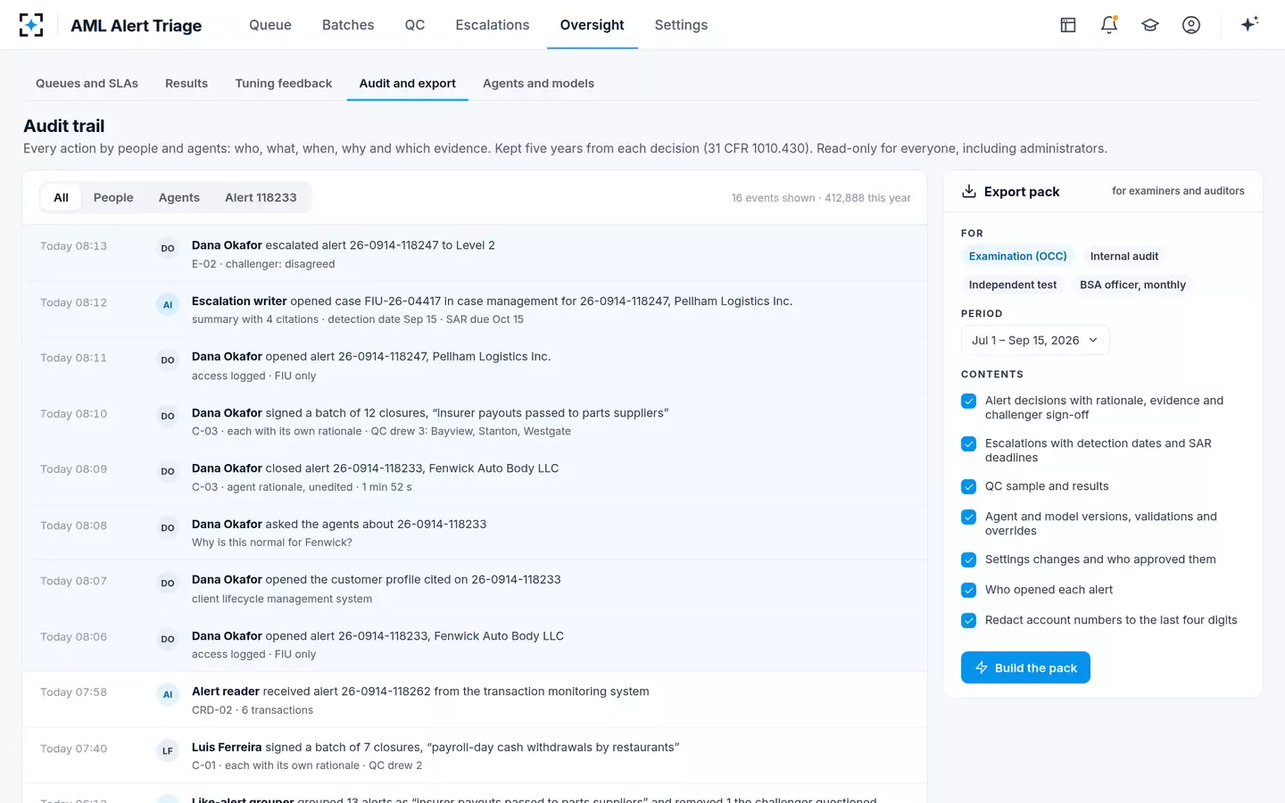Open the layout panel icon in the header
Viewport: 1285px width, 803px height.
pyautogui.click(x=1068, y=25)
